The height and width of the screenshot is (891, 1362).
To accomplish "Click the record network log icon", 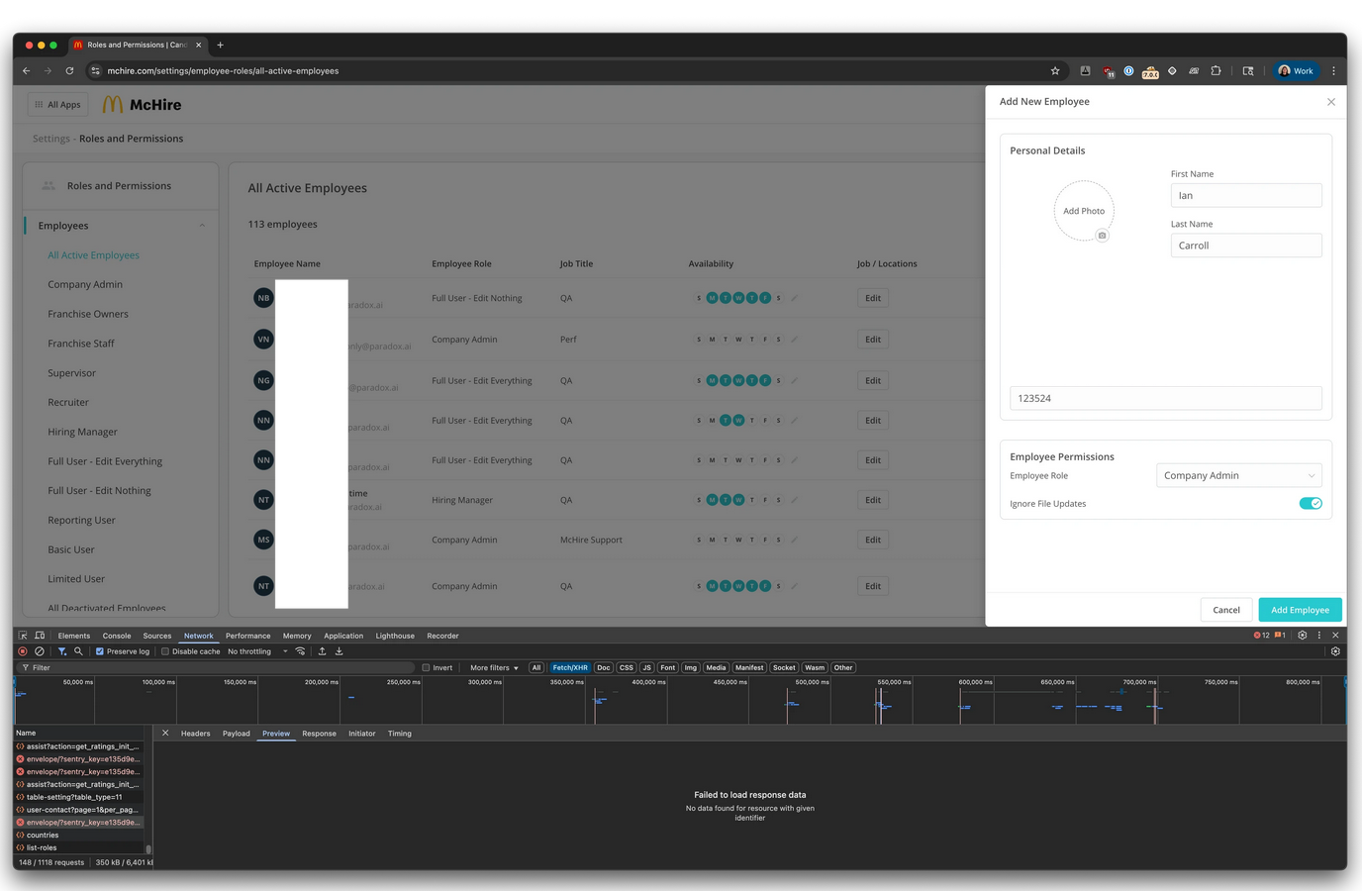I will (x=23, y=651).
